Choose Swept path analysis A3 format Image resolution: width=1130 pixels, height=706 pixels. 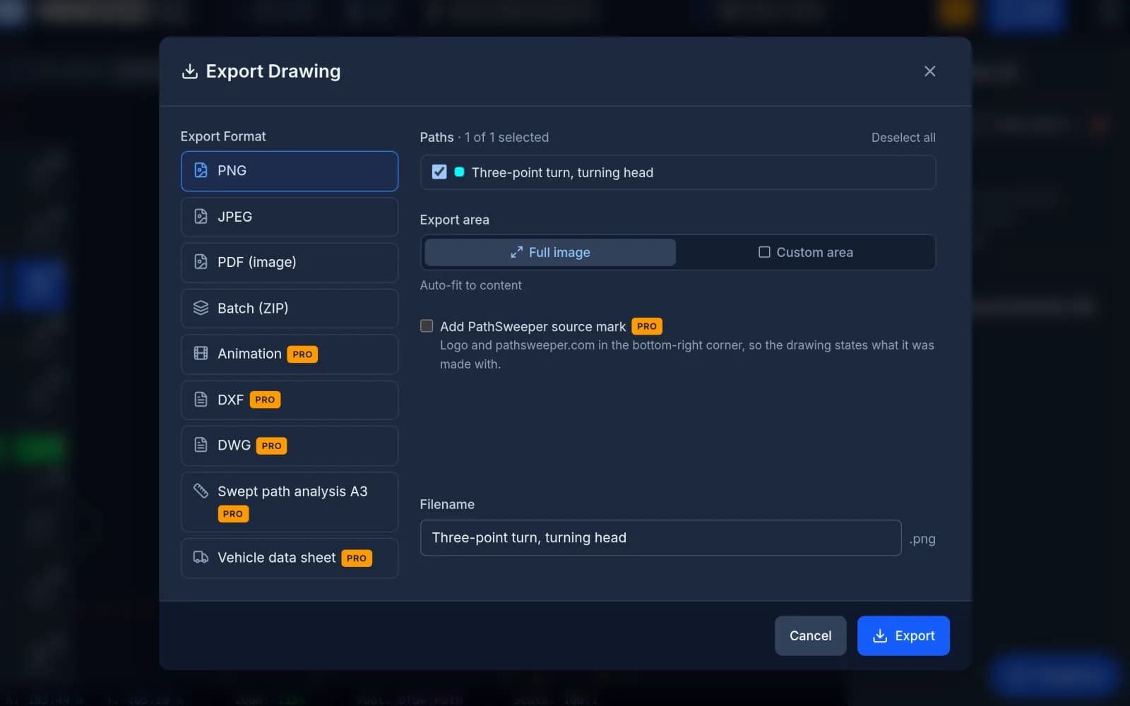pos(290,502)
